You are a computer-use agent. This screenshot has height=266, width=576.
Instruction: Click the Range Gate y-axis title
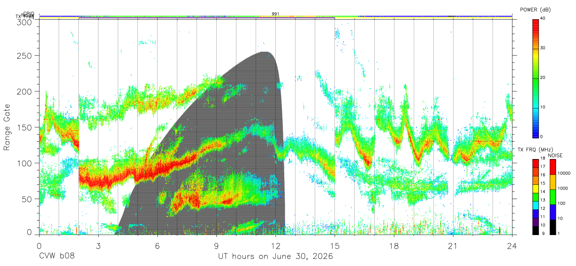tap(7, 127)
